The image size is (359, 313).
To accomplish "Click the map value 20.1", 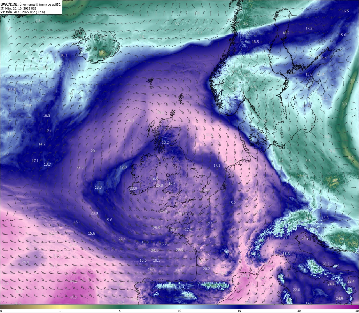I will click(x=94, y=151).
